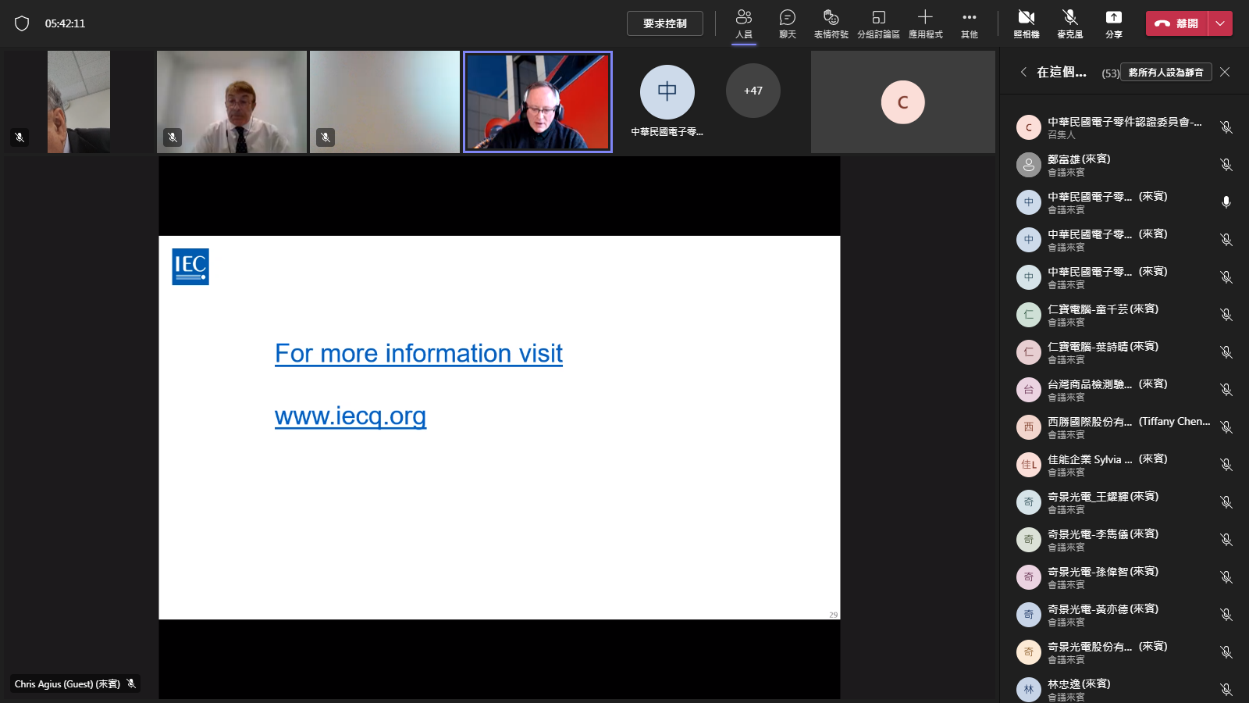Click mic icon beside 台灣商品檢測驗...
The height and width of the screenshot is (703, 1249).
1226,390
